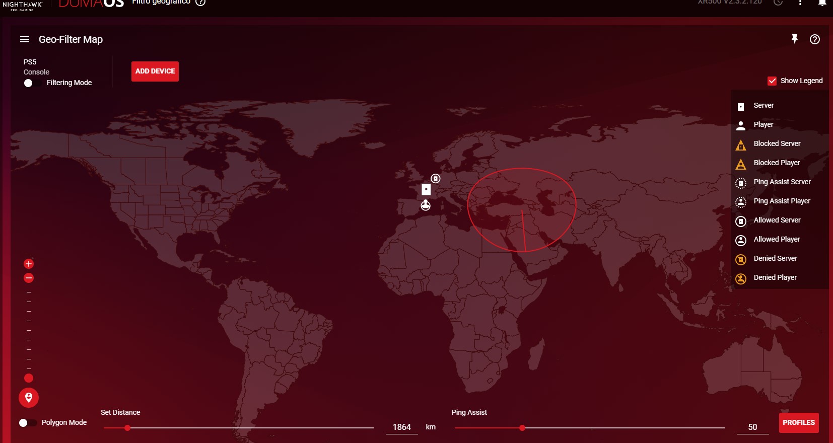Click the set home location pin button
The height and width of the screenshot is (443, 833).
pos(29,398)
